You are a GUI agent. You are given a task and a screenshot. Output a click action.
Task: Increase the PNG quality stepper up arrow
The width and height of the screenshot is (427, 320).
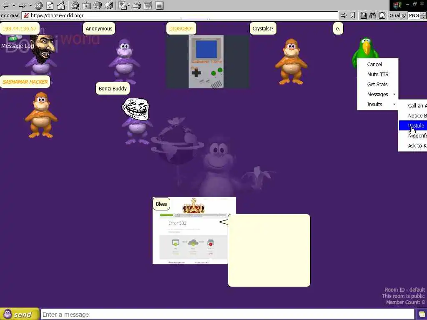point(423,14)
